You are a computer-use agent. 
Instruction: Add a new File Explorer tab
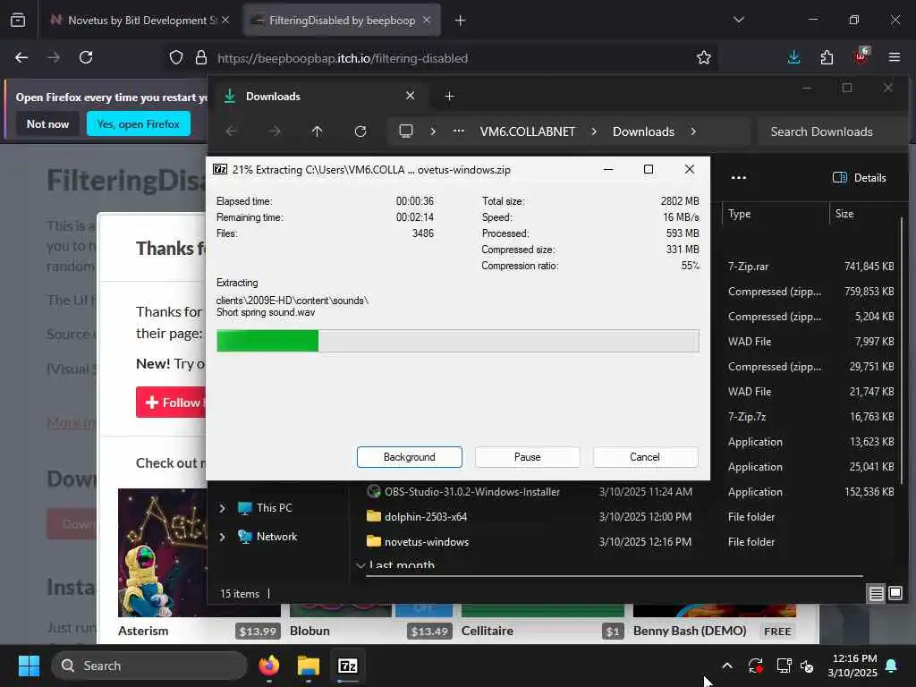[449, 96]
